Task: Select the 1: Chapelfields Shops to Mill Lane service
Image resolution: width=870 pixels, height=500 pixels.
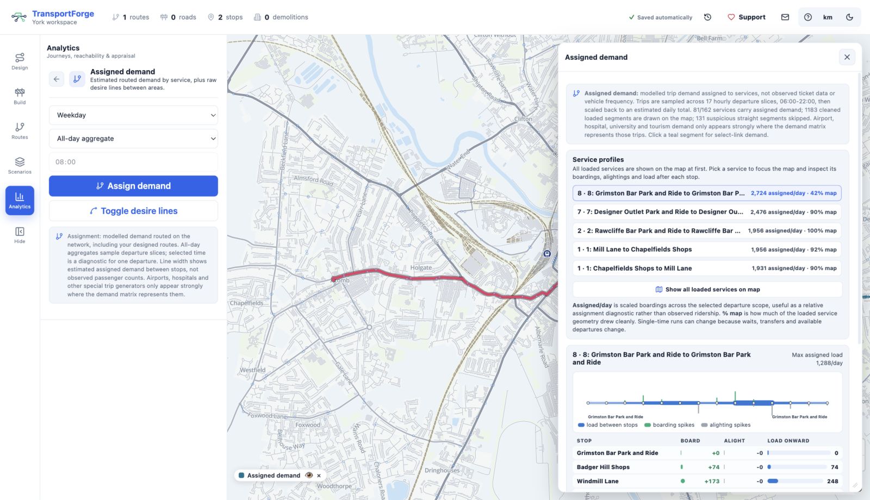Action: 707,268
